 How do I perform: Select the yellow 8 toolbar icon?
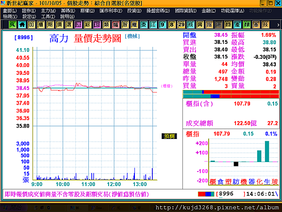click(x=172, y=24)
